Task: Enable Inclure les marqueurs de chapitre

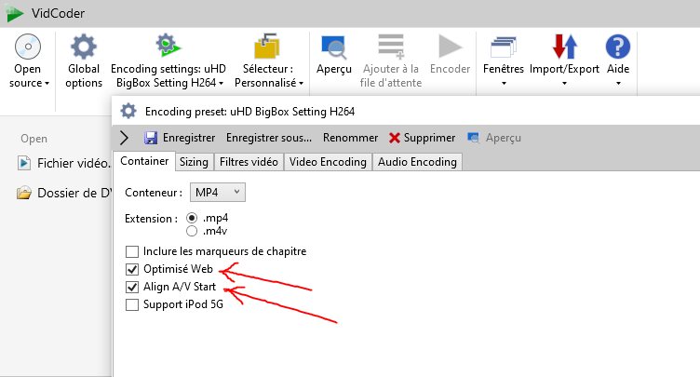Action: coord(132,251)
